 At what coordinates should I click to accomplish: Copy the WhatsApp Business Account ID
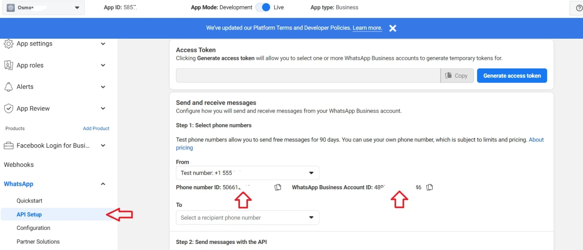429,187
